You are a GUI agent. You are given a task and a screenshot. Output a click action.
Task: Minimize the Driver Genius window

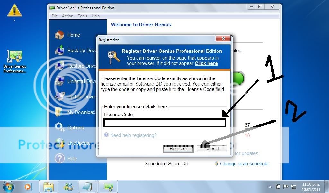point(251,7)
